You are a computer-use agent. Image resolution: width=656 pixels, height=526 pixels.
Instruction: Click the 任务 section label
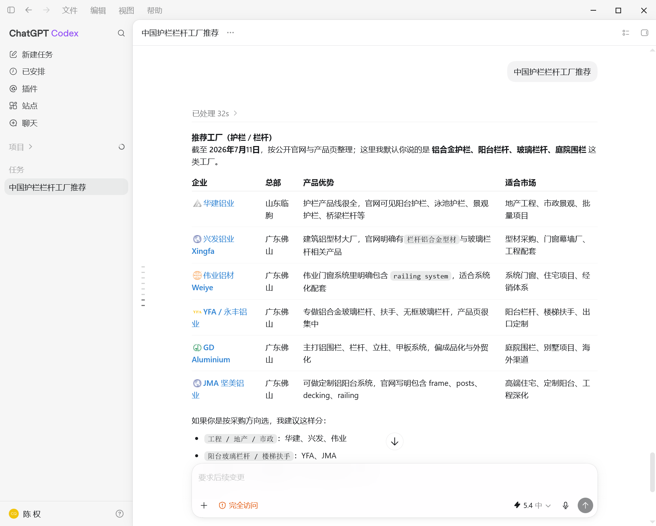click(17, 170)
